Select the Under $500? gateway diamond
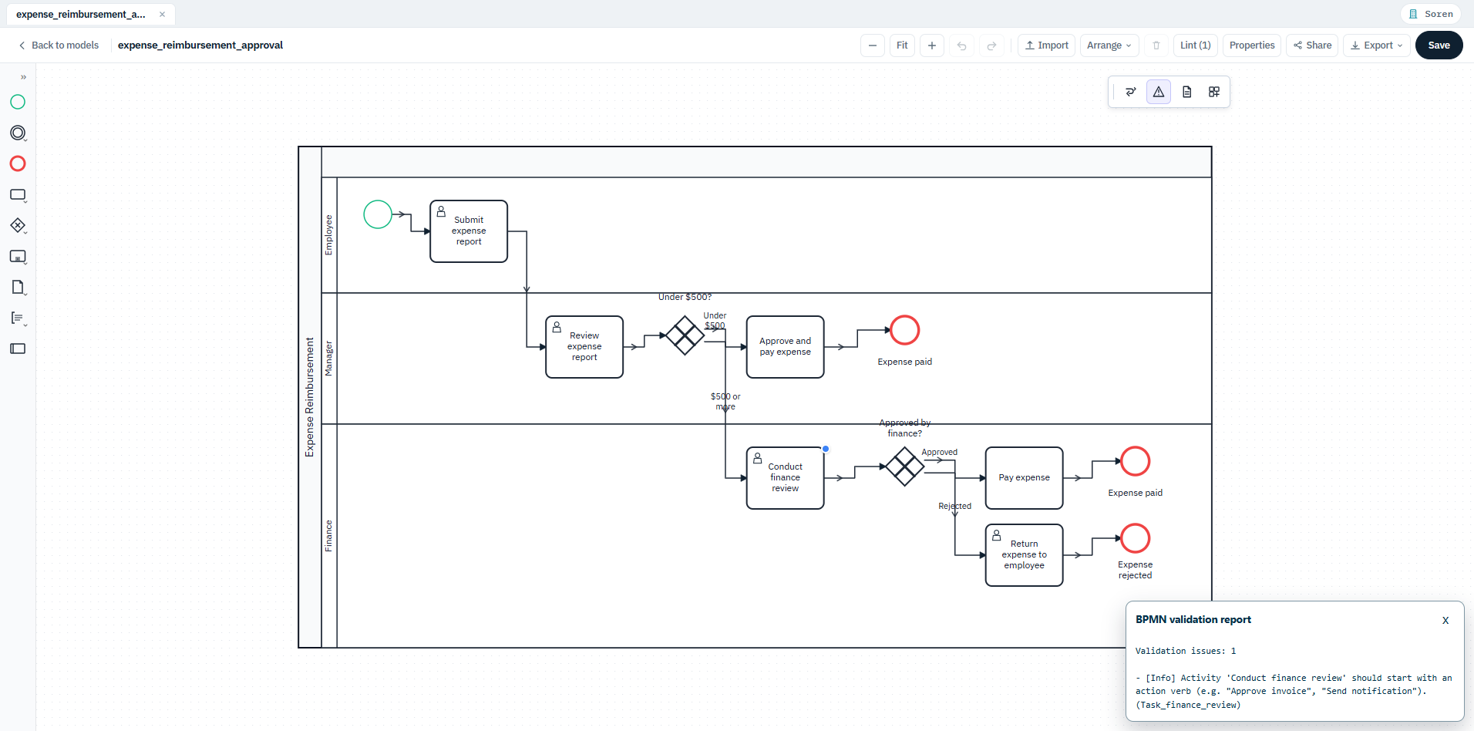1474x731 pixels. (685, 335)
